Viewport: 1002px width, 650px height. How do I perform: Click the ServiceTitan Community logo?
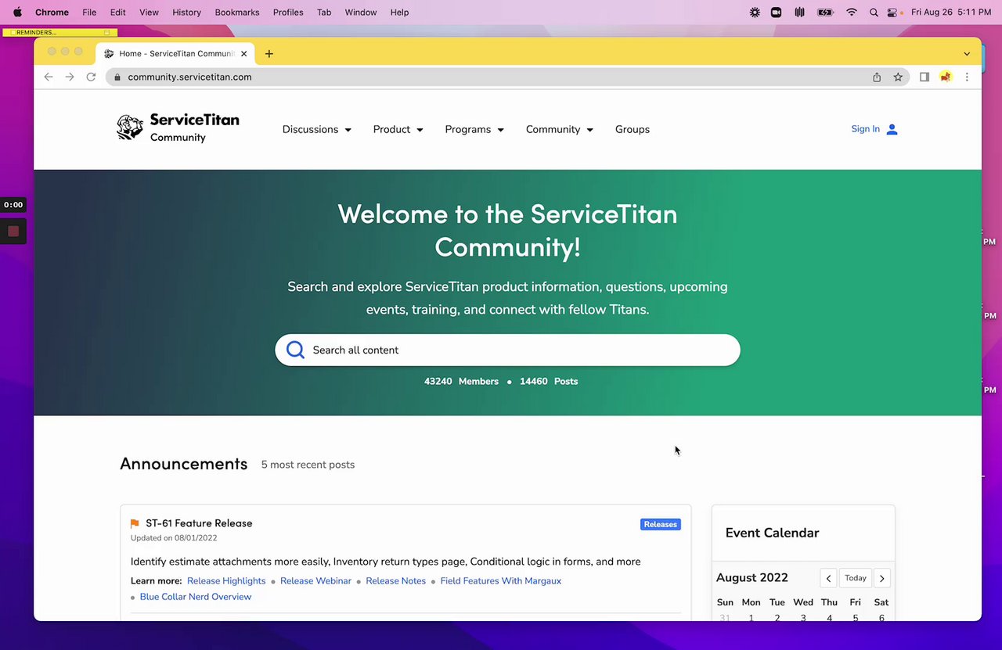tap(178, 128)
